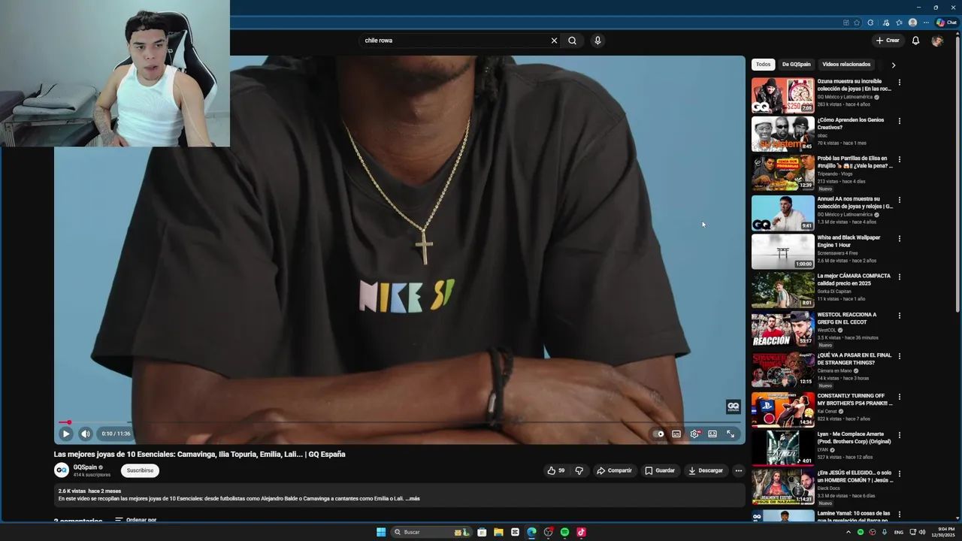The image size is (962, 541).
Task: Open ¿Cómo Aprenden los Genios Creativos? title
Action: [x=851, y=123]
